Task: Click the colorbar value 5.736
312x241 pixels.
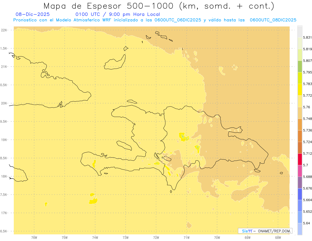Action: 307,130
